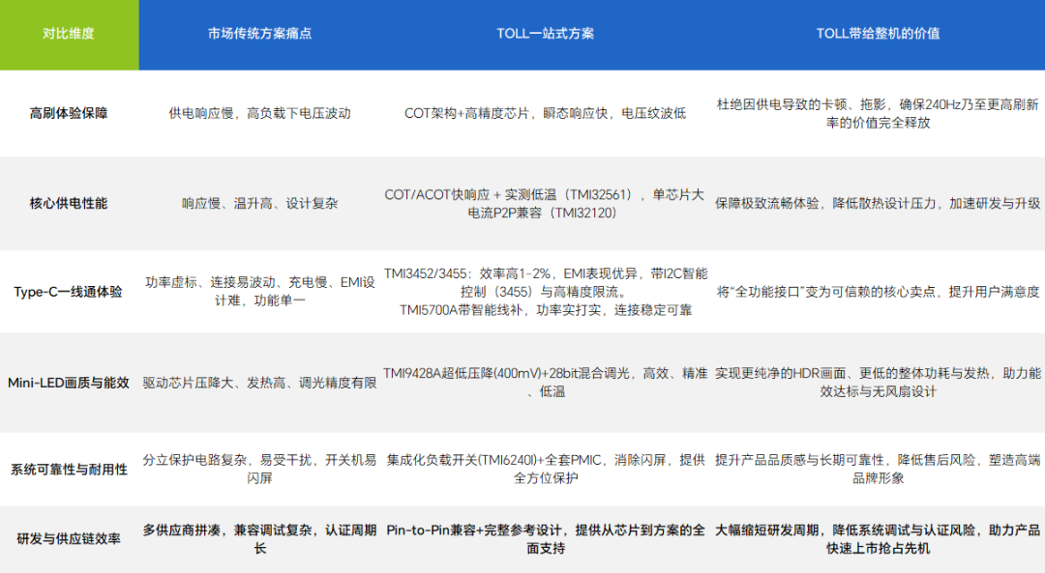Select cell 供电响应慢，高负载下电压波动
Image resolution: width=1045 pixels, height=573 pixels.
pyautogui.click(x=259, y=113)
